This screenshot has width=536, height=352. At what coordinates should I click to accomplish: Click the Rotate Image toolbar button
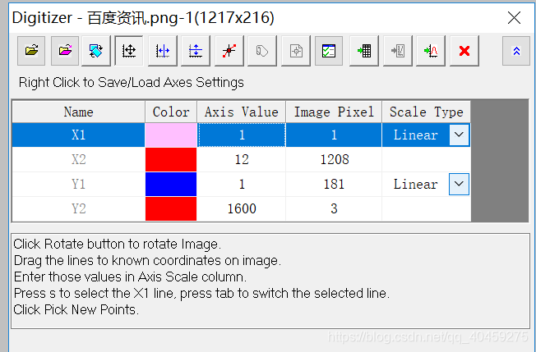95,51
